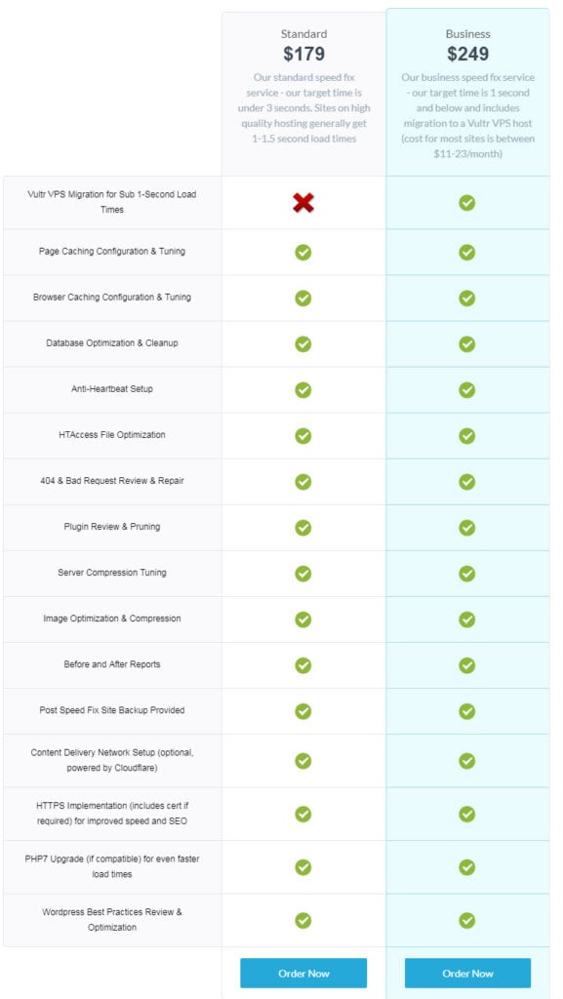Image resolution: width=563 pixels, height=999 pixels.
Task: Click Standard checkmark for HTAccess File Optimization
Action: pos(303,436)
